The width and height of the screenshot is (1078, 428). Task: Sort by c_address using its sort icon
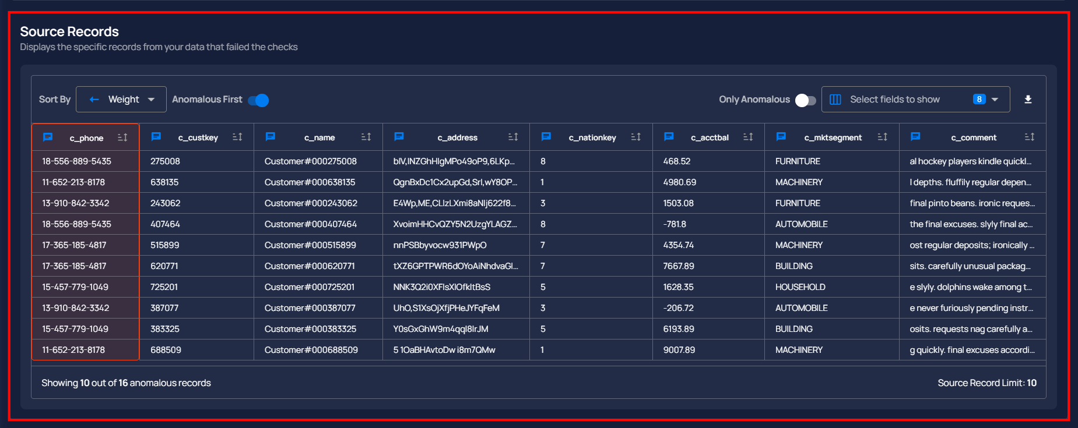click(513, 137)
